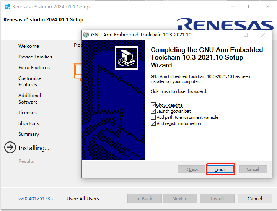This screenshot has width=277, height=211.
Task: Click the GNU Arm Toolchain dialog title icon
Action: 86,35
